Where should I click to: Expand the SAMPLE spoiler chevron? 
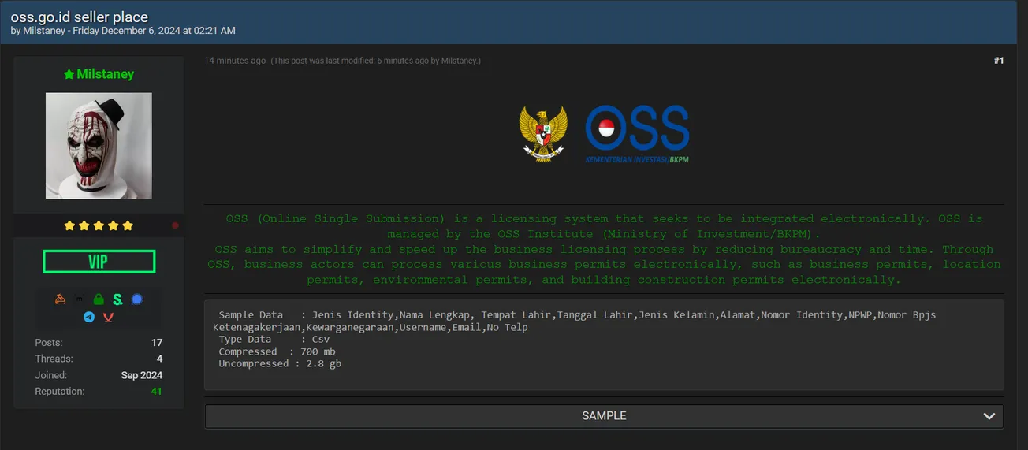989,416
